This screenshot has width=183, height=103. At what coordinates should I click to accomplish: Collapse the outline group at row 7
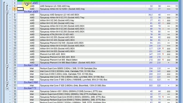point(7,12)
